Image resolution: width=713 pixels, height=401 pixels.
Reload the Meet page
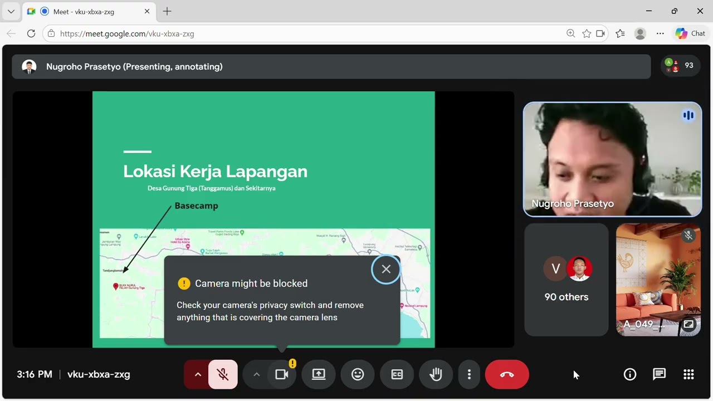(x=31, y=33)
